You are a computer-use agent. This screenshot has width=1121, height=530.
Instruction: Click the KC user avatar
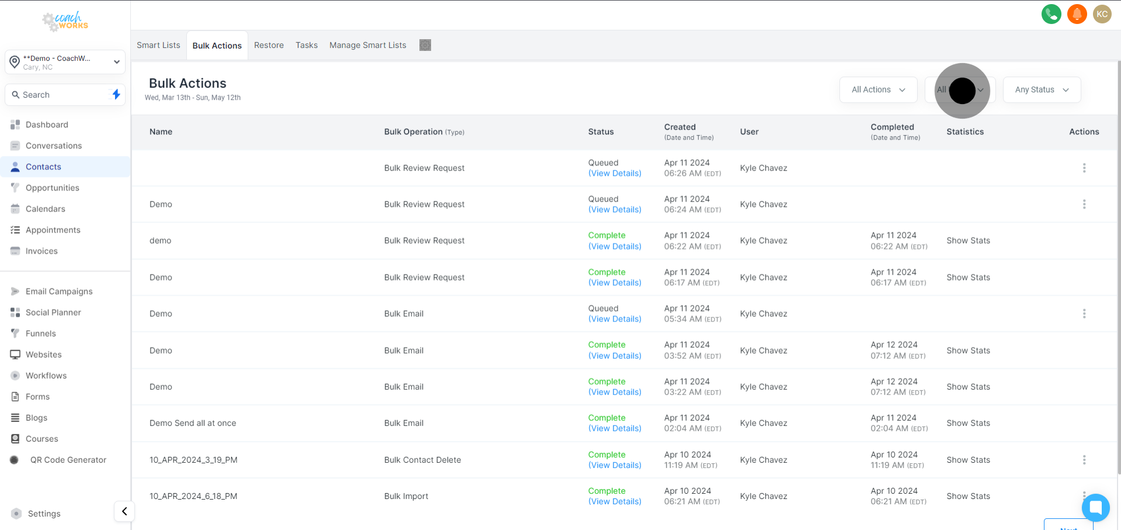click(1102, 14)
